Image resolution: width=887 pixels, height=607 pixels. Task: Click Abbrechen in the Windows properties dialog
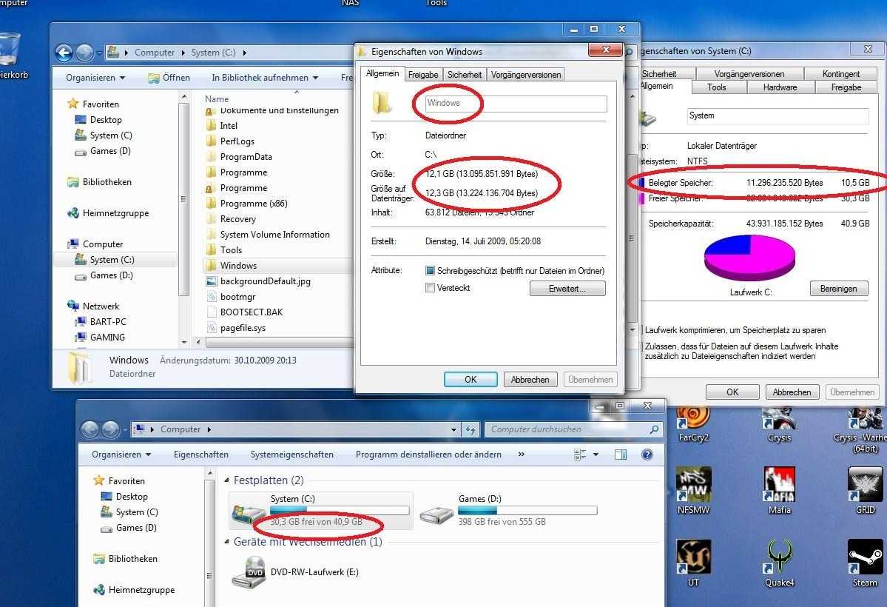[x=530, y=379]
